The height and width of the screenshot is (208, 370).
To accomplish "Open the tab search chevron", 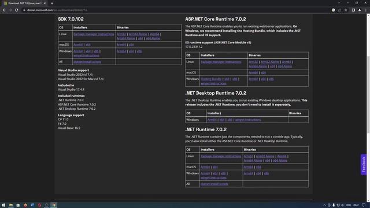I will pos(339,3).
